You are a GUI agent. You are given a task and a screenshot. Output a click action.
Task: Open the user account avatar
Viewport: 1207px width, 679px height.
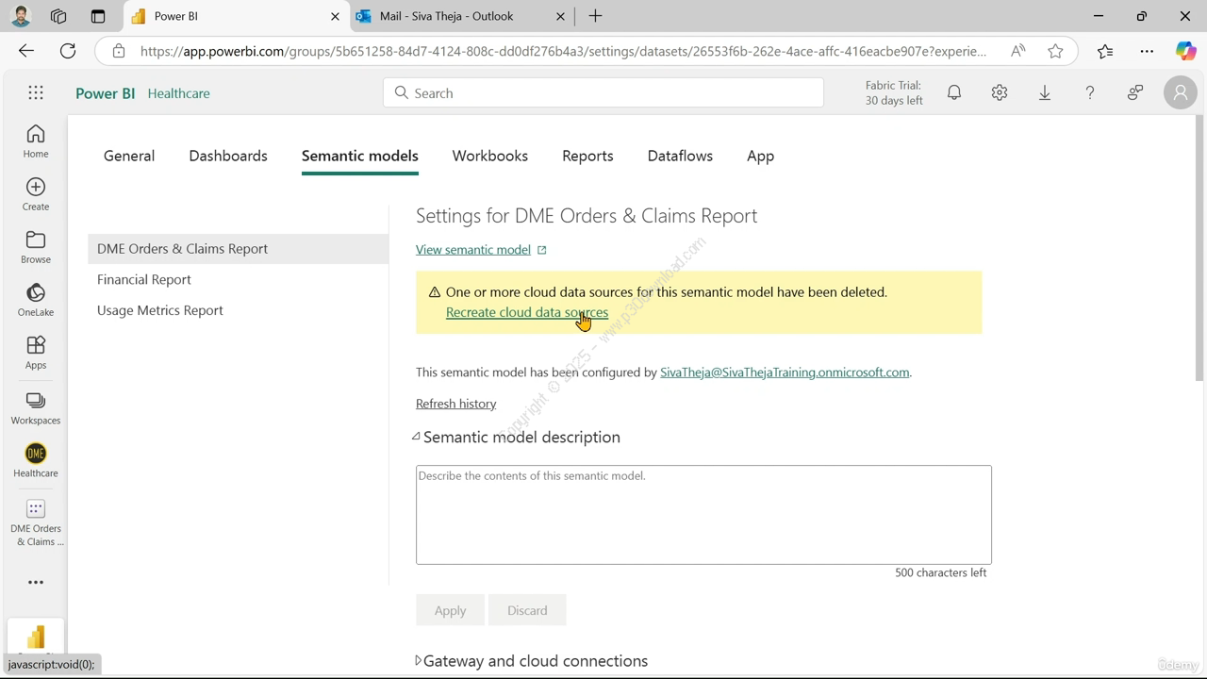click(1180, 92)
